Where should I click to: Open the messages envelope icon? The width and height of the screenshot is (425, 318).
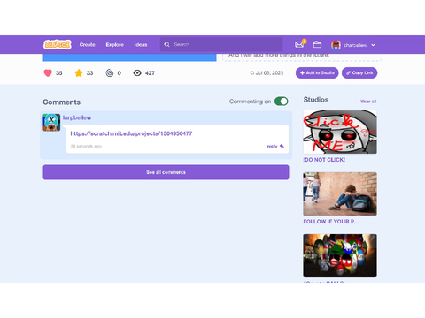point(299,44)
